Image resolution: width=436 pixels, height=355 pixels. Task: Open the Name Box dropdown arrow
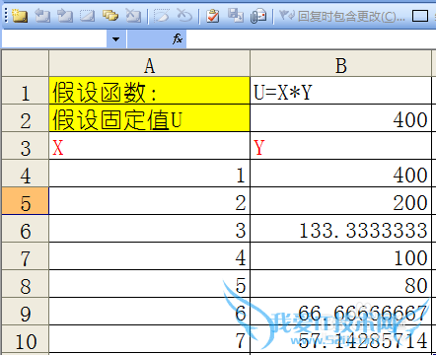click(x=115, y=39)
